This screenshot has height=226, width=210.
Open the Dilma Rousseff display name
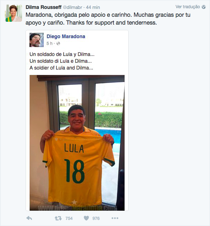(x=43, y=7)
